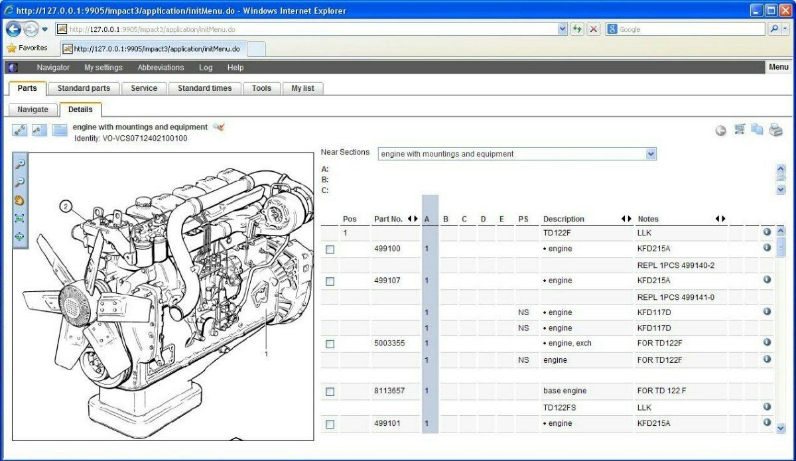Click the Menu button at top right
Screen dimensions: 796x461
[x=779, y=67]
